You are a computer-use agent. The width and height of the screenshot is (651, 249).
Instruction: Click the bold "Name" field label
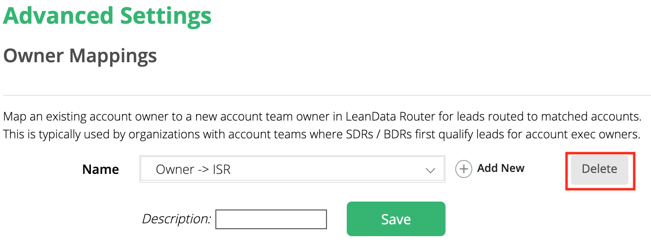pos(101,169)
